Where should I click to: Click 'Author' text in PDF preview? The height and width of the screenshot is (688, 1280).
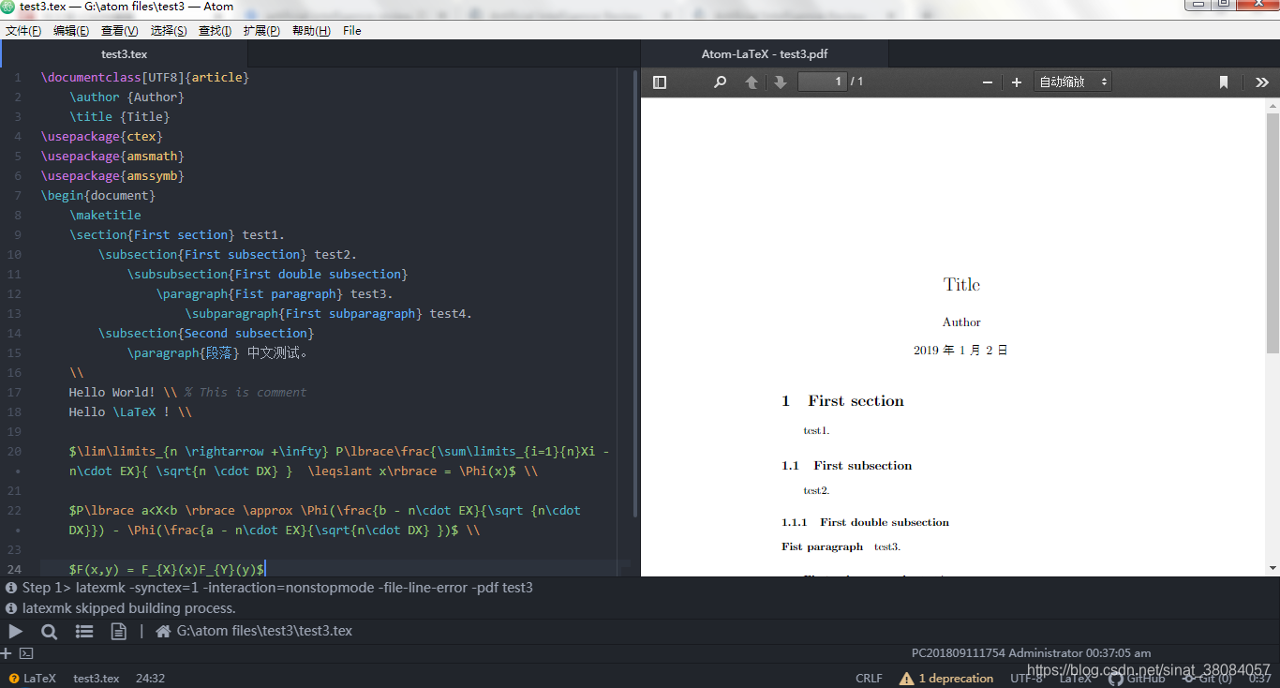[961, 322]
